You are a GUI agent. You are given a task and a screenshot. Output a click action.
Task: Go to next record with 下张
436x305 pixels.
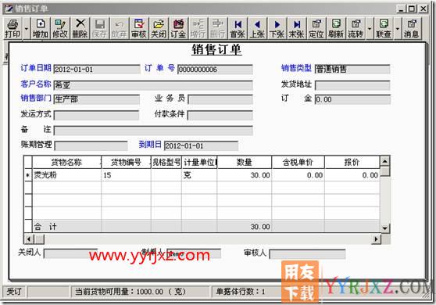tap(277, 28)
